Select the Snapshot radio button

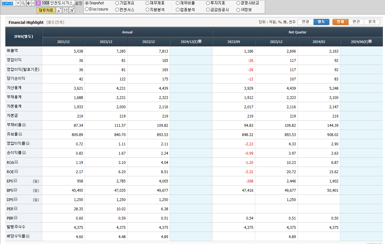pos(87,3)
